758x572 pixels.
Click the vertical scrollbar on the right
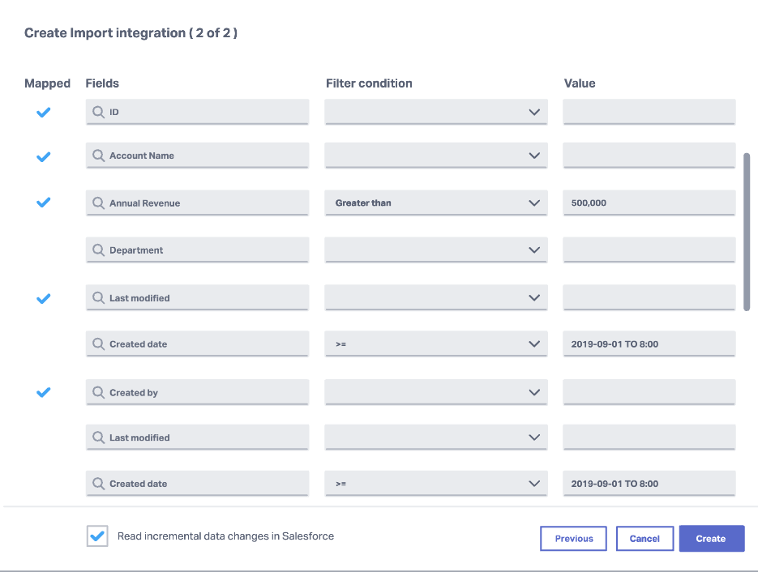click(747, 231)
